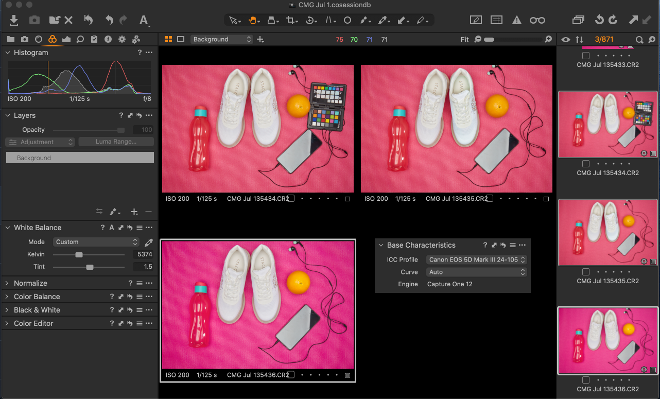Select the Crop tool
The image size is (660, 399).
pos(292,21)
